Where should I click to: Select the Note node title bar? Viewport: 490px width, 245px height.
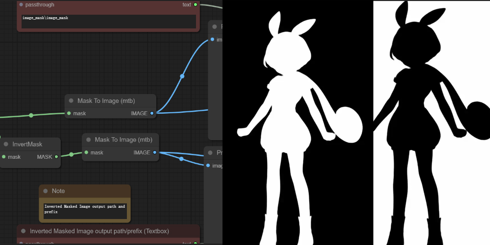(x=85, y=191)
